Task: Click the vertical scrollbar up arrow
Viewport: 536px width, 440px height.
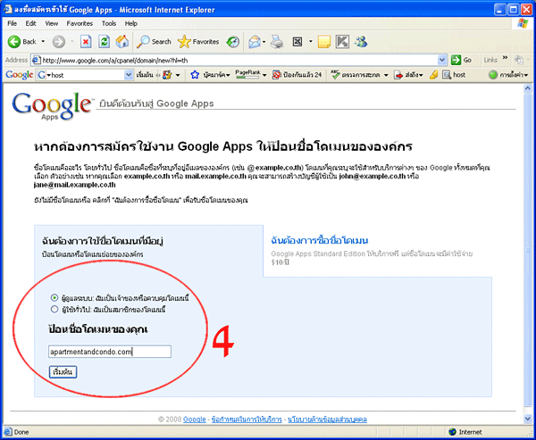Action: (x=527, y=88)
